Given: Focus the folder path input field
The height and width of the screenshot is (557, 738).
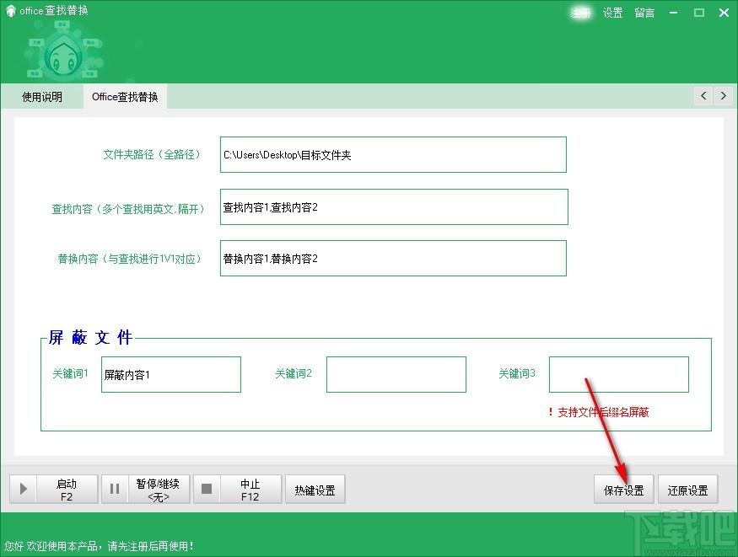Looking at the screenshot, I should click(393, 155).
